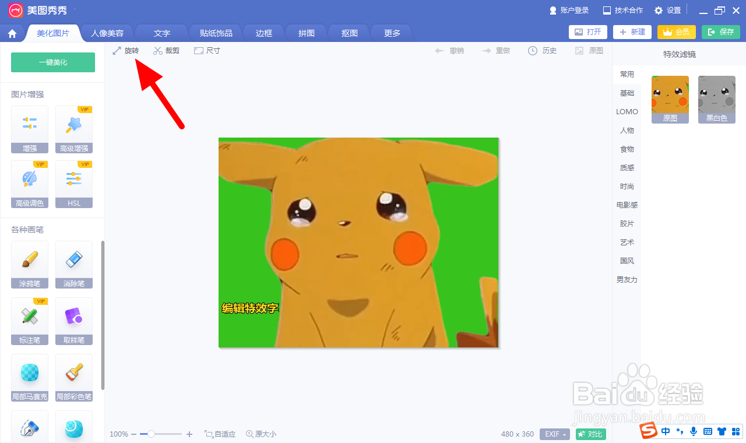Switch to the 边框 tab
Viewport: 746px width, 443px height.
264,33
